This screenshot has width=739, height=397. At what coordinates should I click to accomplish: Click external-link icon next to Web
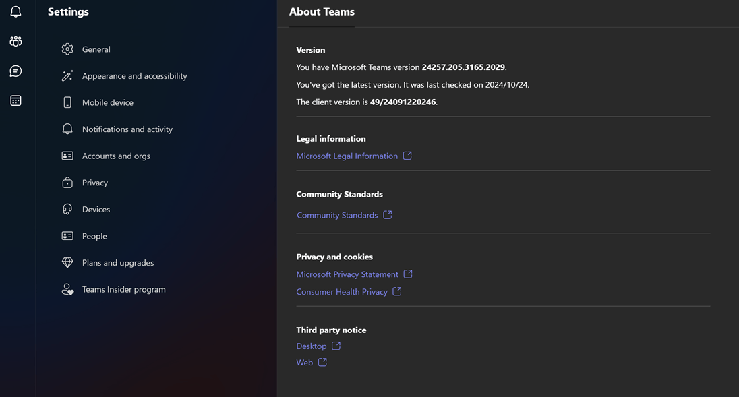point(322,362)
